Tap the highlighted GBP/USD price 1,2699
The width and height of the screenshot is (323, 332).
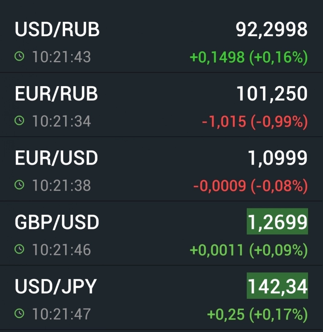pyautogui.click(x=277, y=221)
